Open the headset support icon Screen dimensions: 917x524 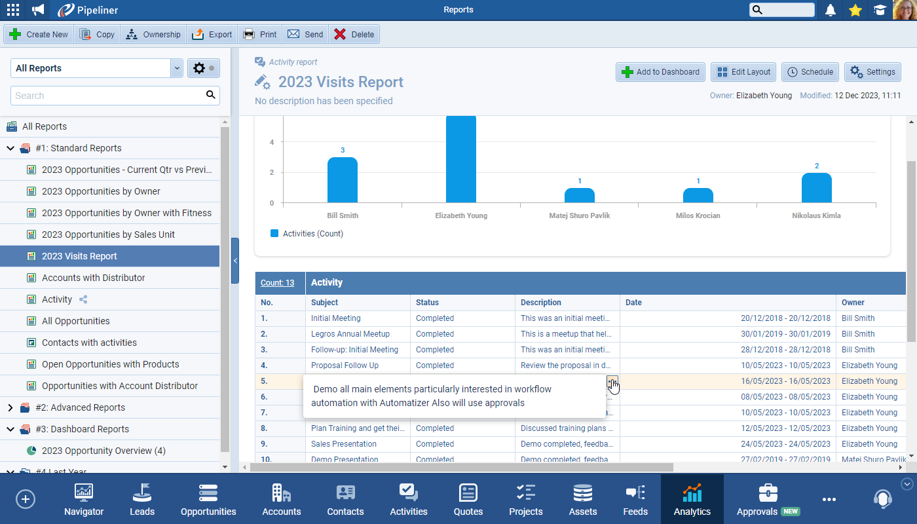(882, 499)
